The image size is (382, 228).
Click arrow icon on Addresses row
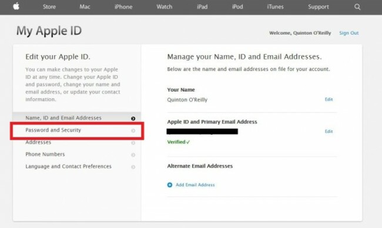133,143
